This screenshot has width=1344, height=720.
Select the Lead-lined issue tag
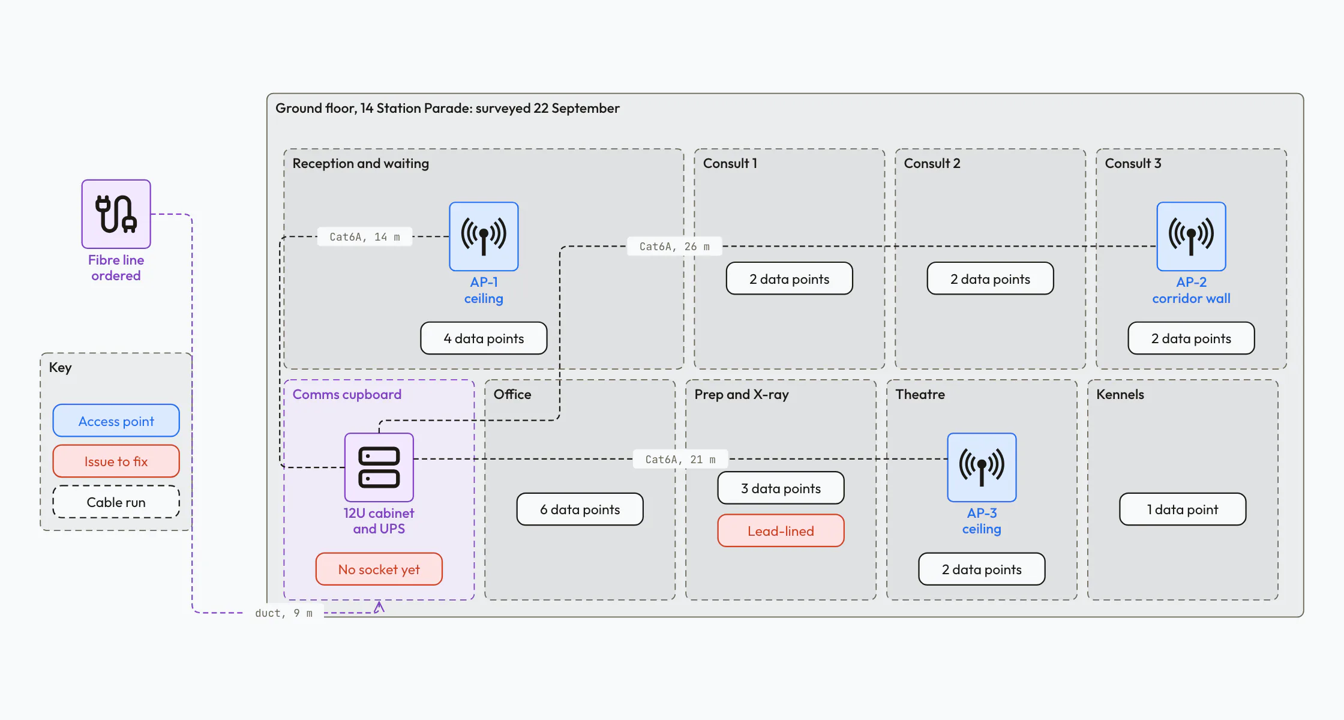pos(781,530)
